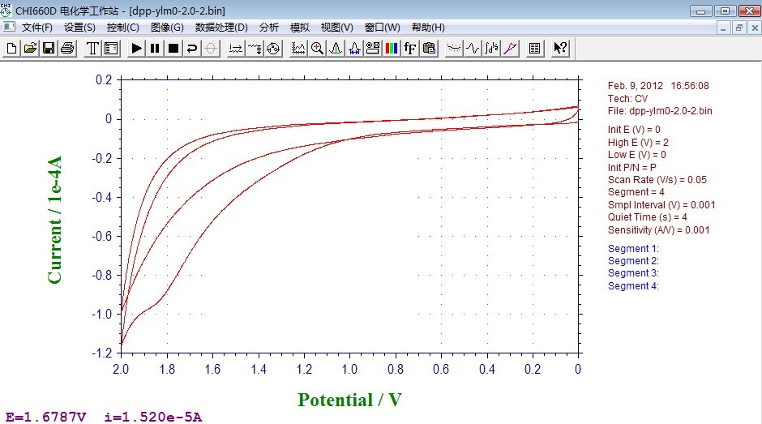
Task: Click 'Tech: CV' text
Action: (x=627, y=99)
